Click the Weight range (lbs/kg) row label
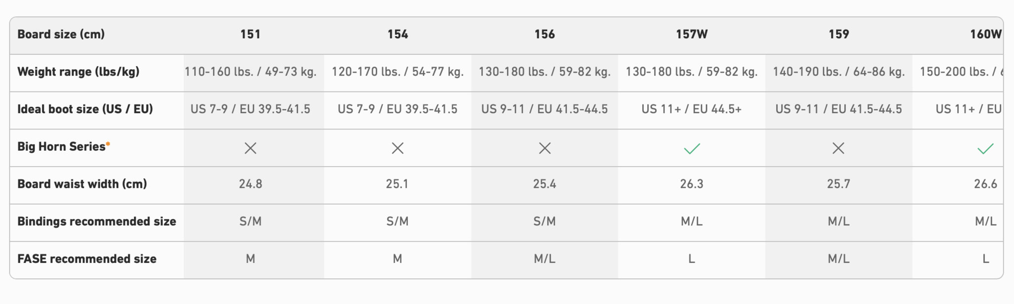This screenshot has height=304, width=1014. click(78, 72)
